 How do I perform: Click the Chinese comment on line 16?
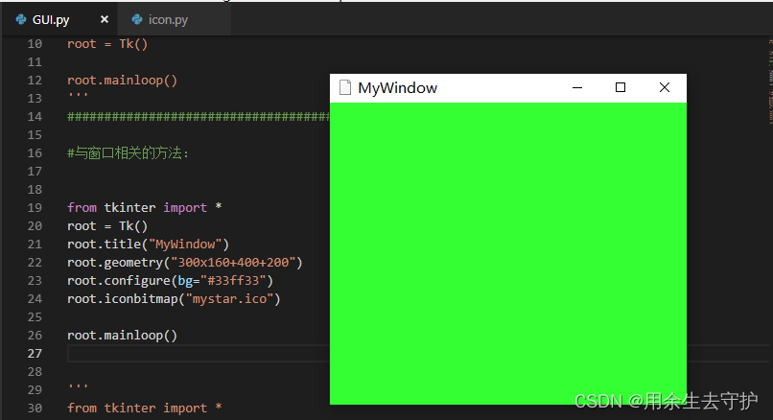coord(128,153)
